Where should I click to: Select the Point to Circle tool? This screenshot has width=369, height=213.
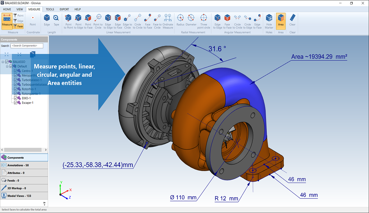pyautogui.click(x=98, y=21)
